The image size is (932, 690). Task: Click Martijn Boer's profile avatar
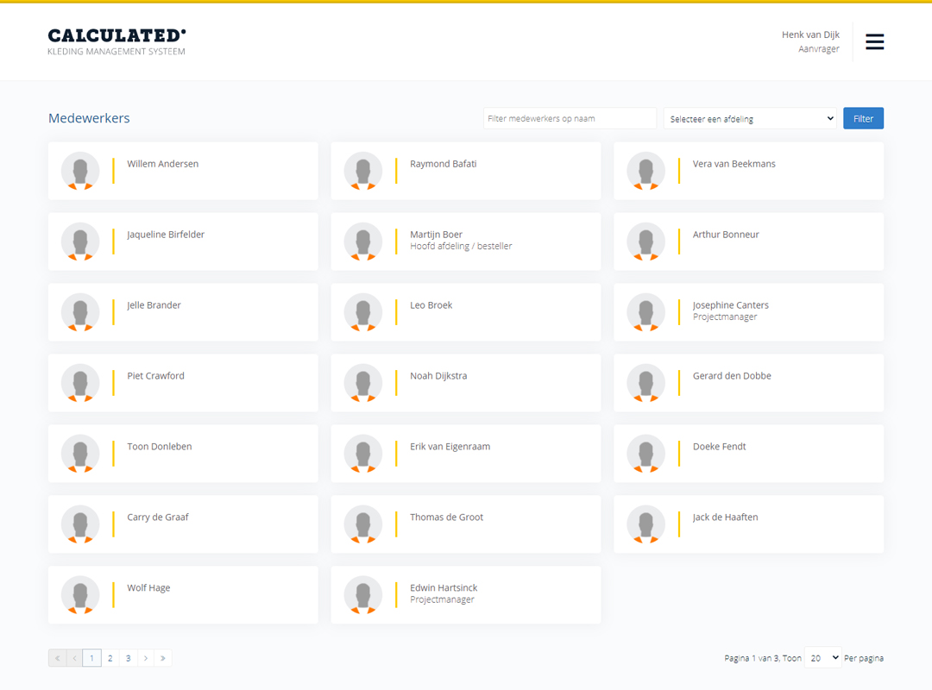pos(363,241)
